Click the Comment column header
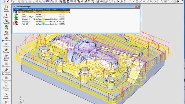Image resolution: width=185 pixels, height=104 pixels. coord(38,10)
